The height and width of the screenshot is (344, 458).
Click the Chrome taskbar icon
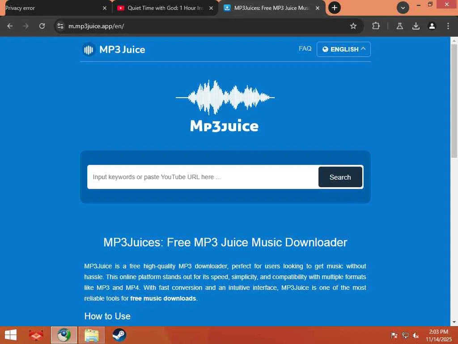tap(64, 335)
